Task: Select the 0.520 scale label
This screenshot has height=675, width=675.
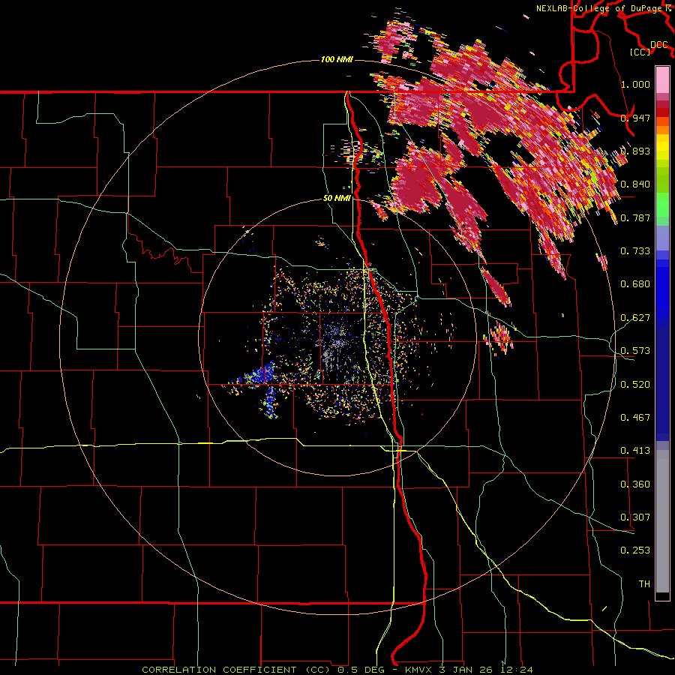Action: pos(635,385)
